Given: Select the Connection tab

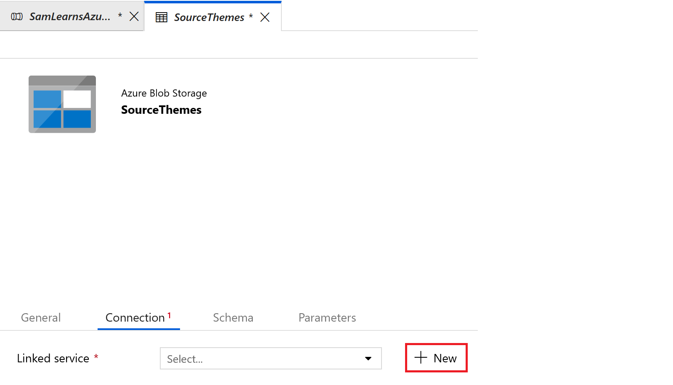Looking at the screenshot, I should pyautogui.click(x=135, y=318).
